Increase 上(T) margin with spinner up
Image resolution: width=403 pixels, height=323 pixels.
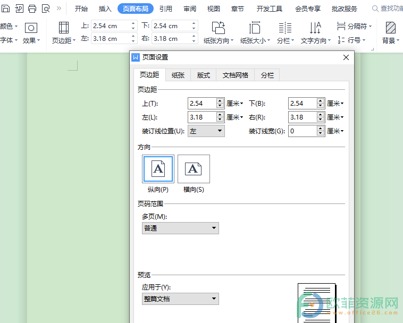[220, 101]
